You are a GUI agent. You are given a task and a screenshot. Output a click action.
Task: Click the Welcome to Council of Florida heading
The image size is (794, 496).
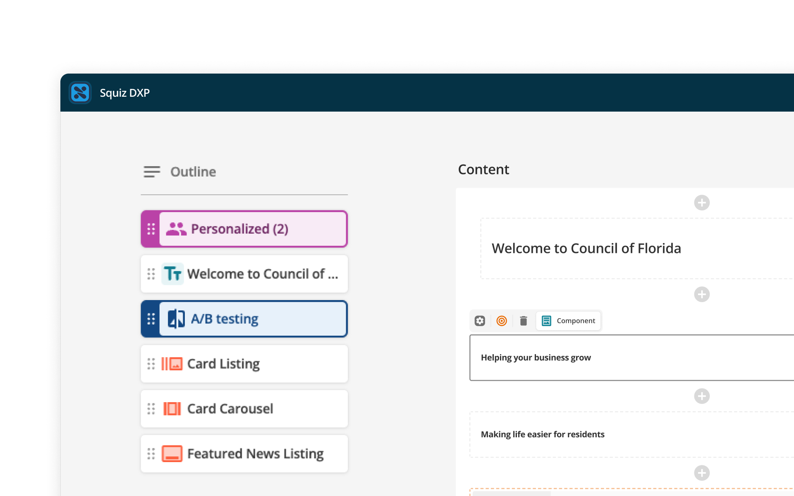[586, 248]
